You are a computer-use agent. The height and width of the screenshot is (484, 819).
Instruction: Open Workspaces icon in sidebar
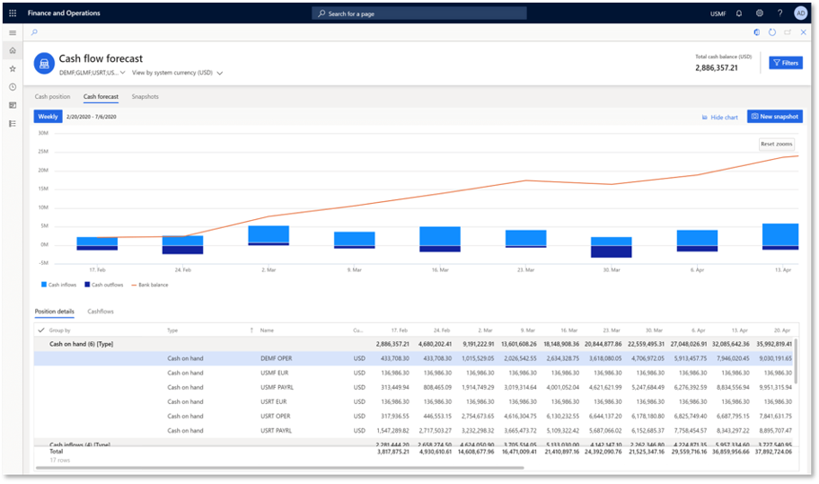pos(13,105)
